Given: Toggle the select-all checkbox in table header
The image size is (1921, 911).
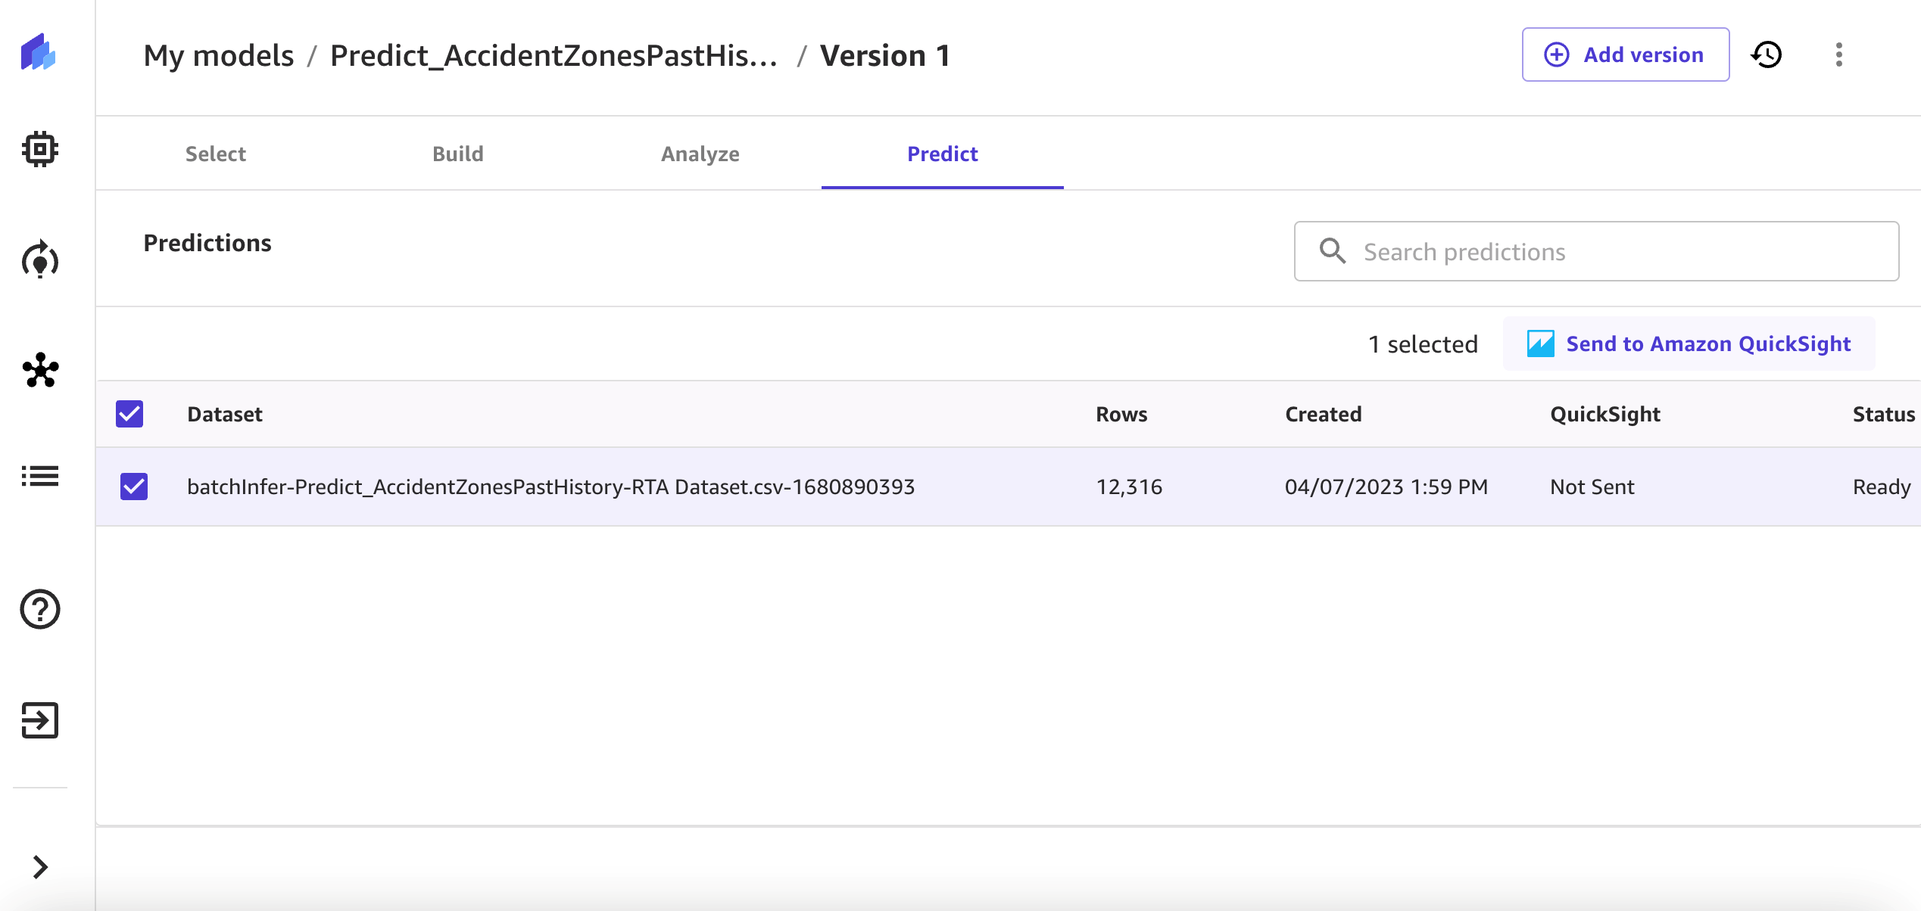Looking at the screenshot, I should (129, 414).
